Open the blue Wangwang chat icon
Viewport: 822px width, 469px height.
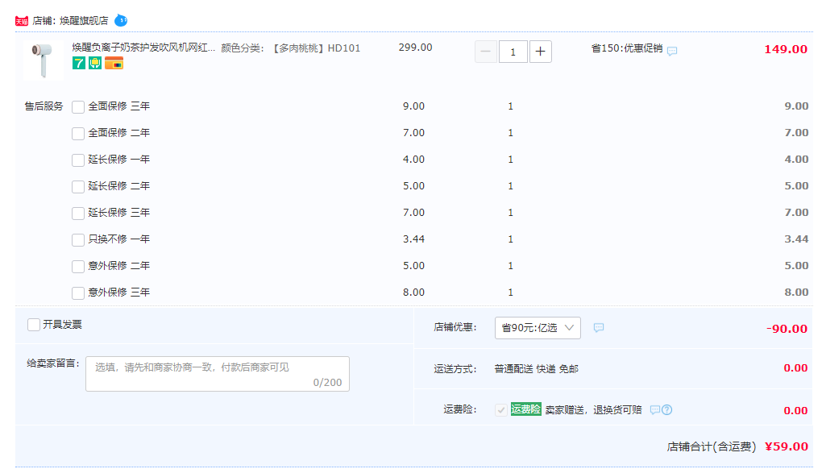pos(121,20)
